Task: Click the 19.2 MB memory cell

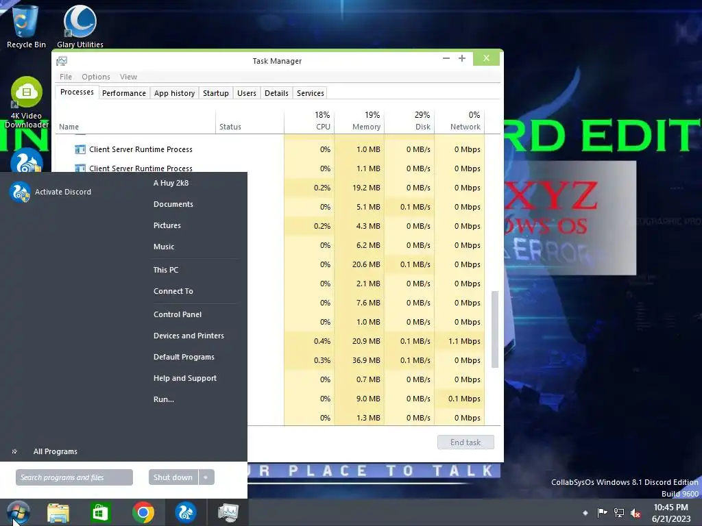Action: click(359, 188)
